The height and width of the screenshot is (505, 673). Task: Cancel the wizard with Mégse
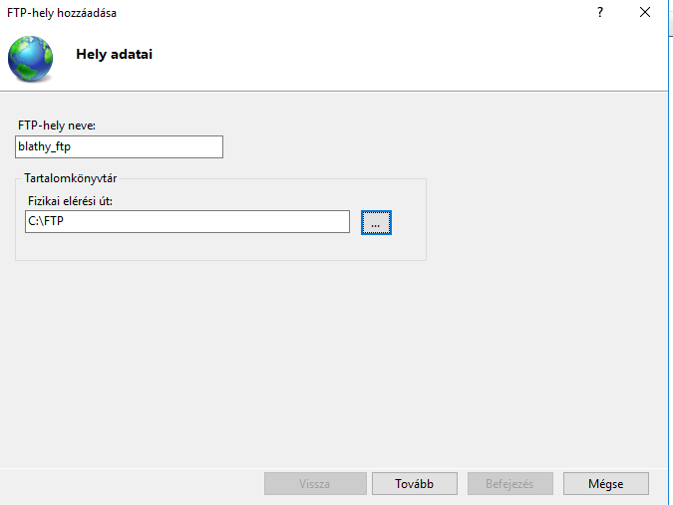[605, 484]
